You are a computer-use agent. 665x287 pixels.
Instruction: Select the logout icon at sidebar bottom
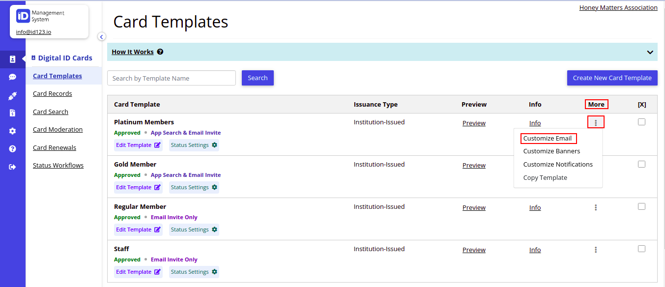[12, 166]
